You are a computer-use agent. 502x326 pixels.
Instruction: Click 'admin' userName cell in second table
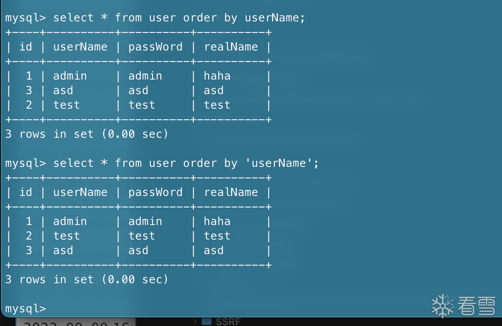click(x=70, y=222)
